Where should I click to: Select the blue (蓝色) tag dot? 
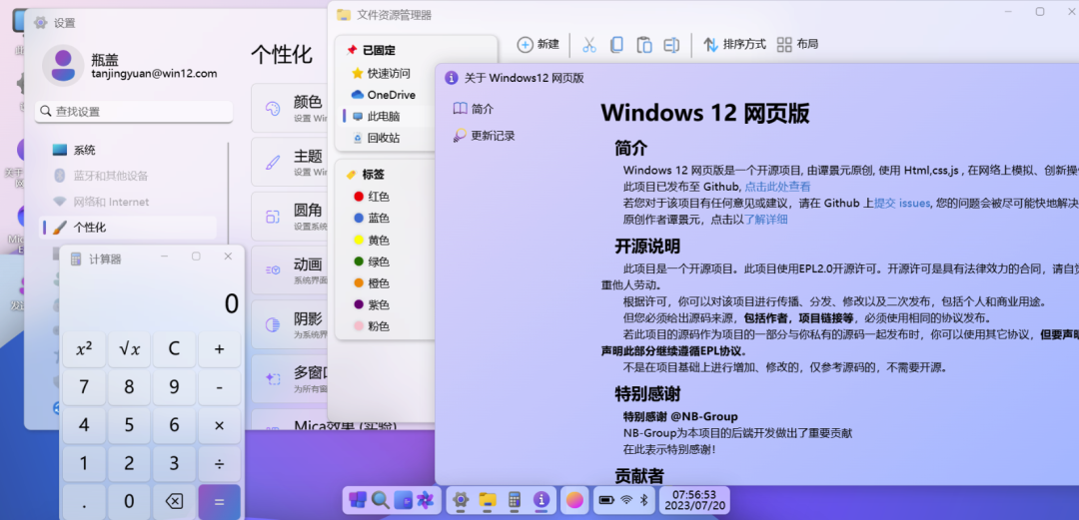pyautogui.click(x=358, y=218)
